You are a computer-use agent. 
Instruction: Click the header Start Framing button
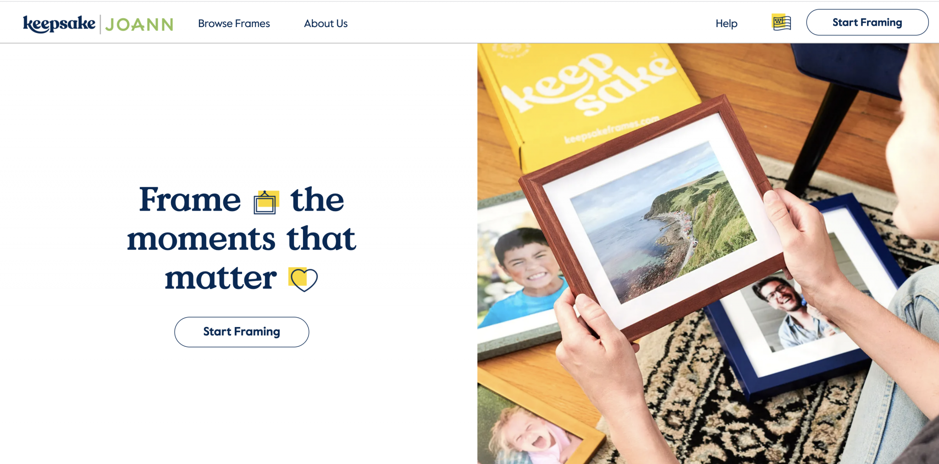867,22
